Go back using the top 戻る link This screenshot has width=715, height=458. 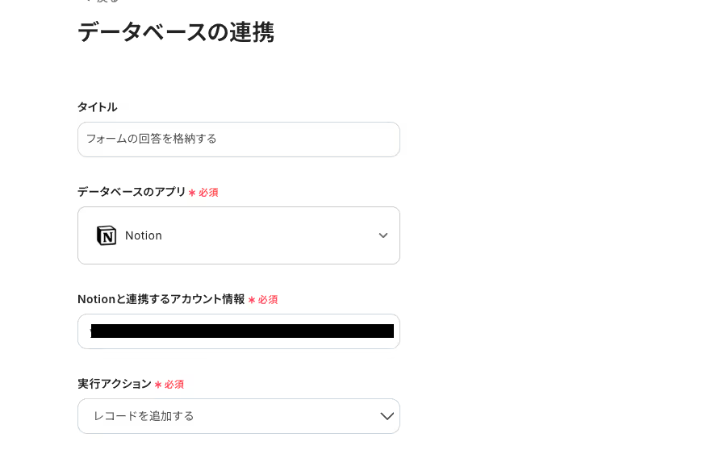101,2
